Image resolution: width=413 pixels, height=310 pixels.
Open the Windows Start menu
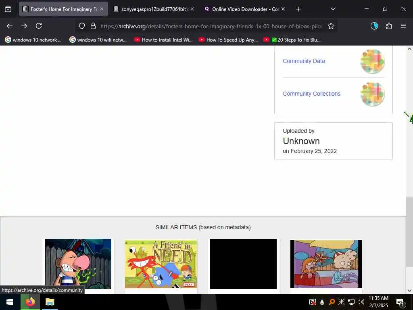point(10,302)
